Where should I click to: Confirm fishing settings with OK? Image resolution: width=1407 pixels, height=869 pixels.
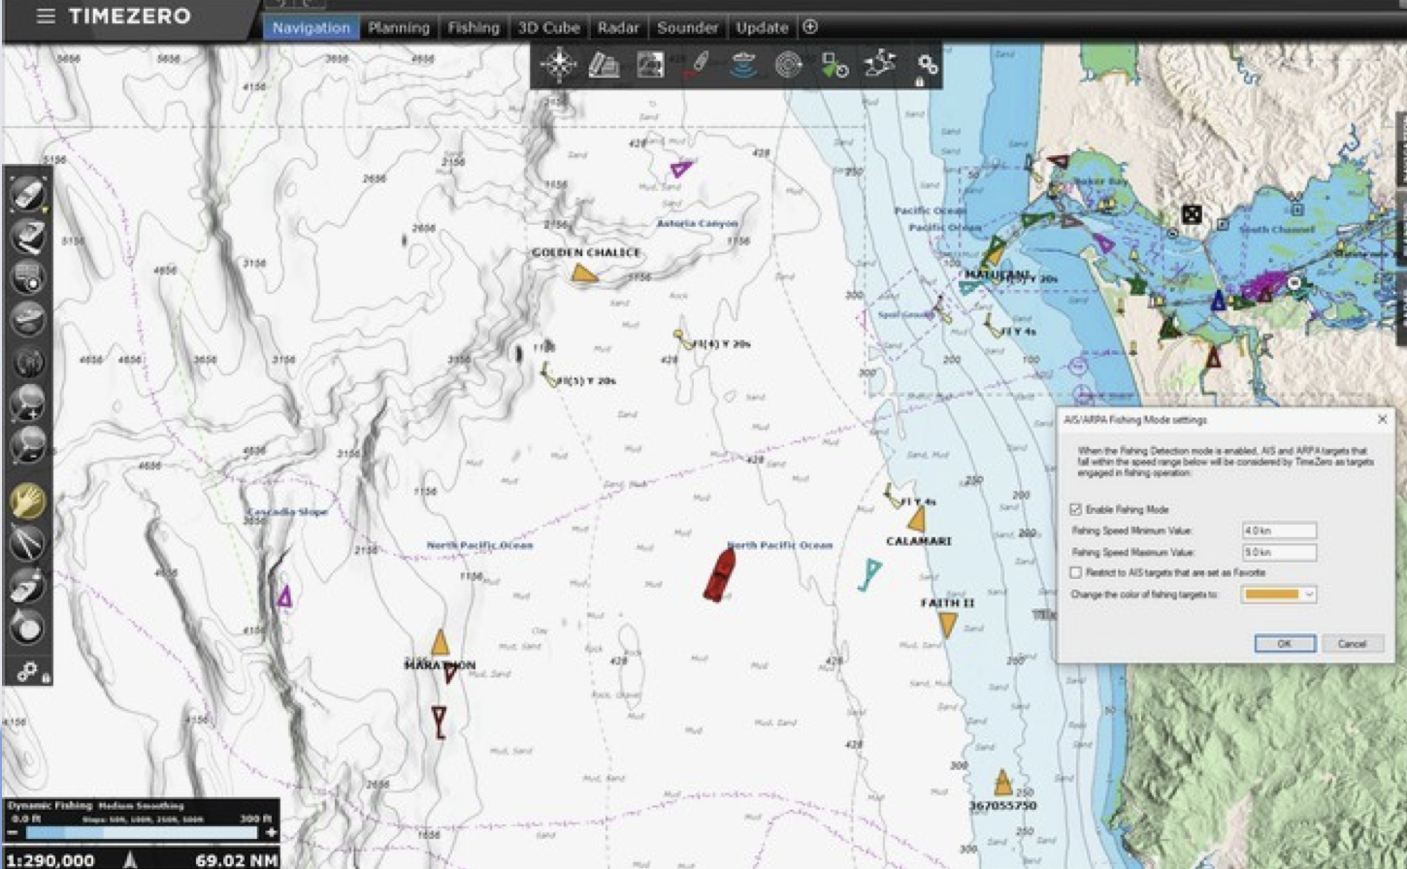pyautogui.click(x=1284, y=644)
